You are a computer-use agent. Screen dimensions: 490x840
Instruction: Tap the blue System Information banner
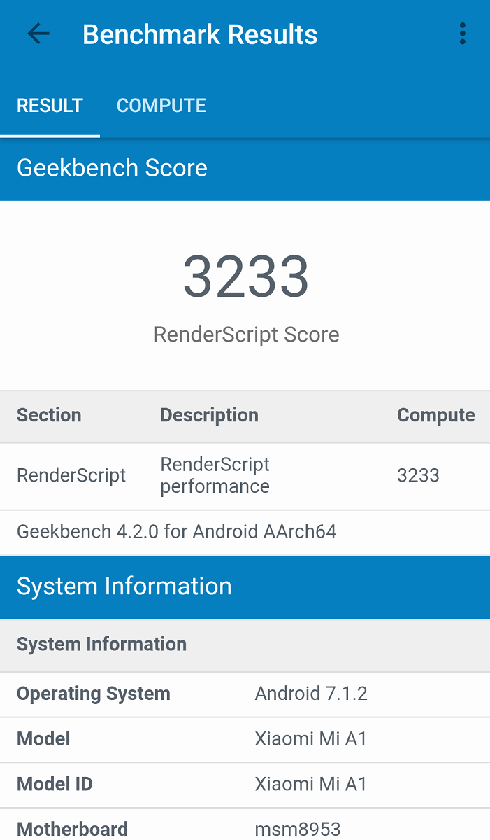245,587
